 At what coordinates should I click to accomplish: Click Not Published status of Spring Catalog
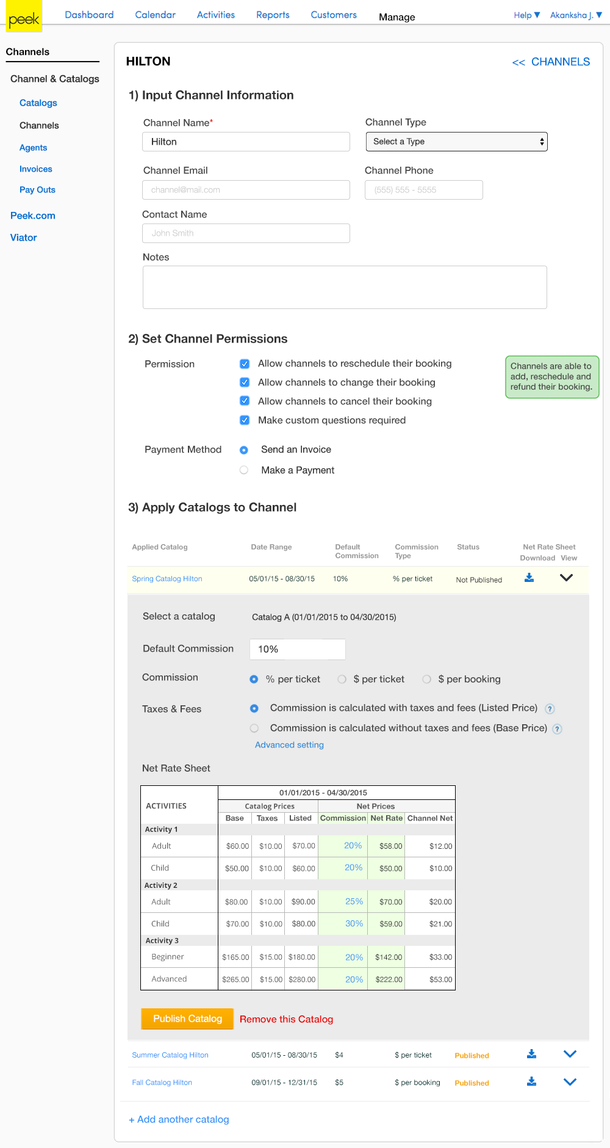[479, 580]
